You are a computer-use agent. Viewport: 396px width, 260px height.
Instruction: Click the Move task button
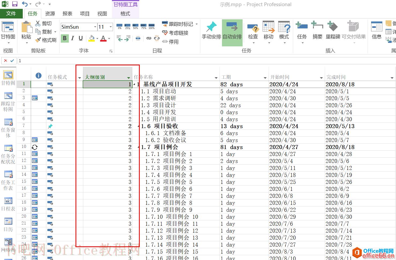pos(268,32)
